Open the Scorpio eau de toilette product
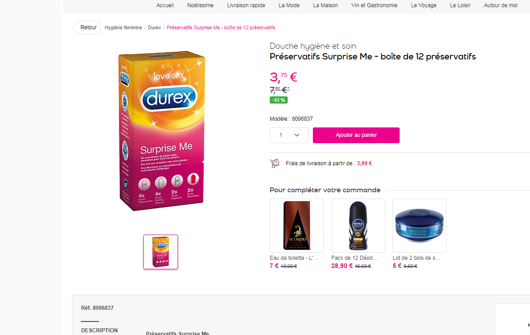530x335 pixels. coord(297,225)
